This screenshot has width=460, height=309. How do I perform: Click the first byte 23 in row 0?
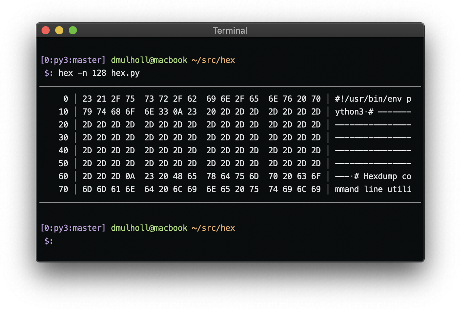87,99
